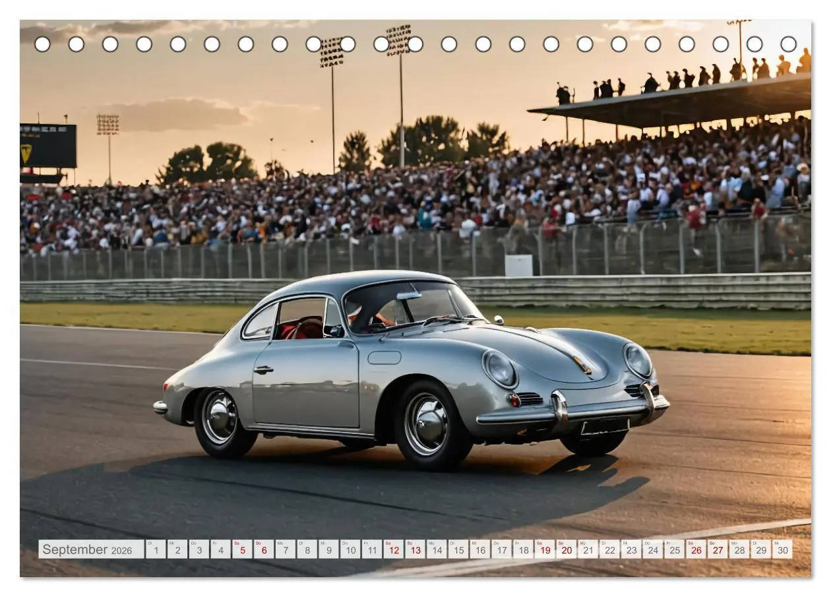Choose date cell 15
The height and width of the screenshot is (597, 831).
pos(458,550)
